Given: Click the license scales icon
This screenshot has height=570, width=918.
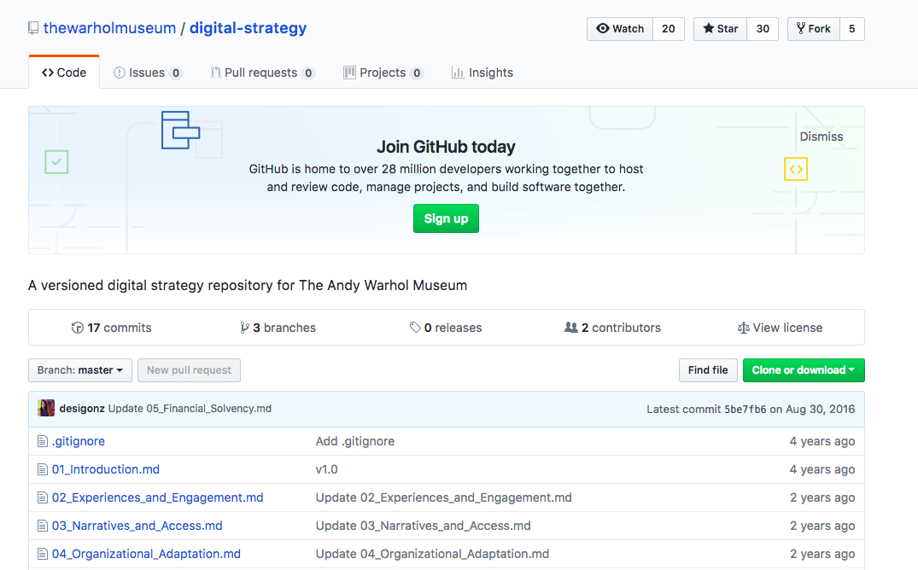Looking at the screenshot, I should tap(744, 328).
